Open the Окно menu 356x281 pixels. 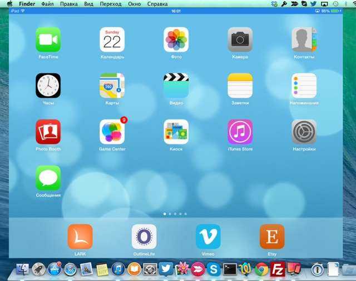click(135, 4)
